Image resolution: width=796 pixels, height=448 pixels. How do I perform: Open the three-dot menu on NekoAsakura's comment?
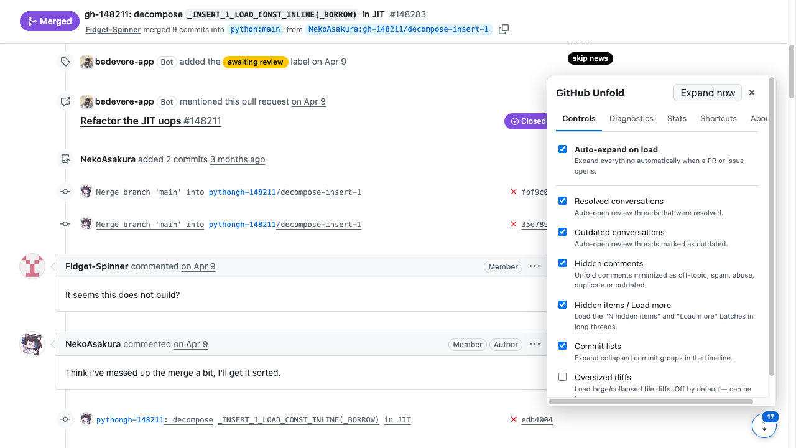535,344
